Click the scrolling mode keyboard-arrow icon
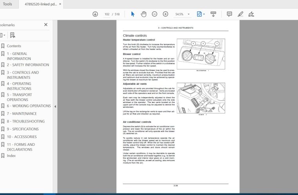Image resolution: width=298 pixels, height=195 pixels. coord(213,14)
